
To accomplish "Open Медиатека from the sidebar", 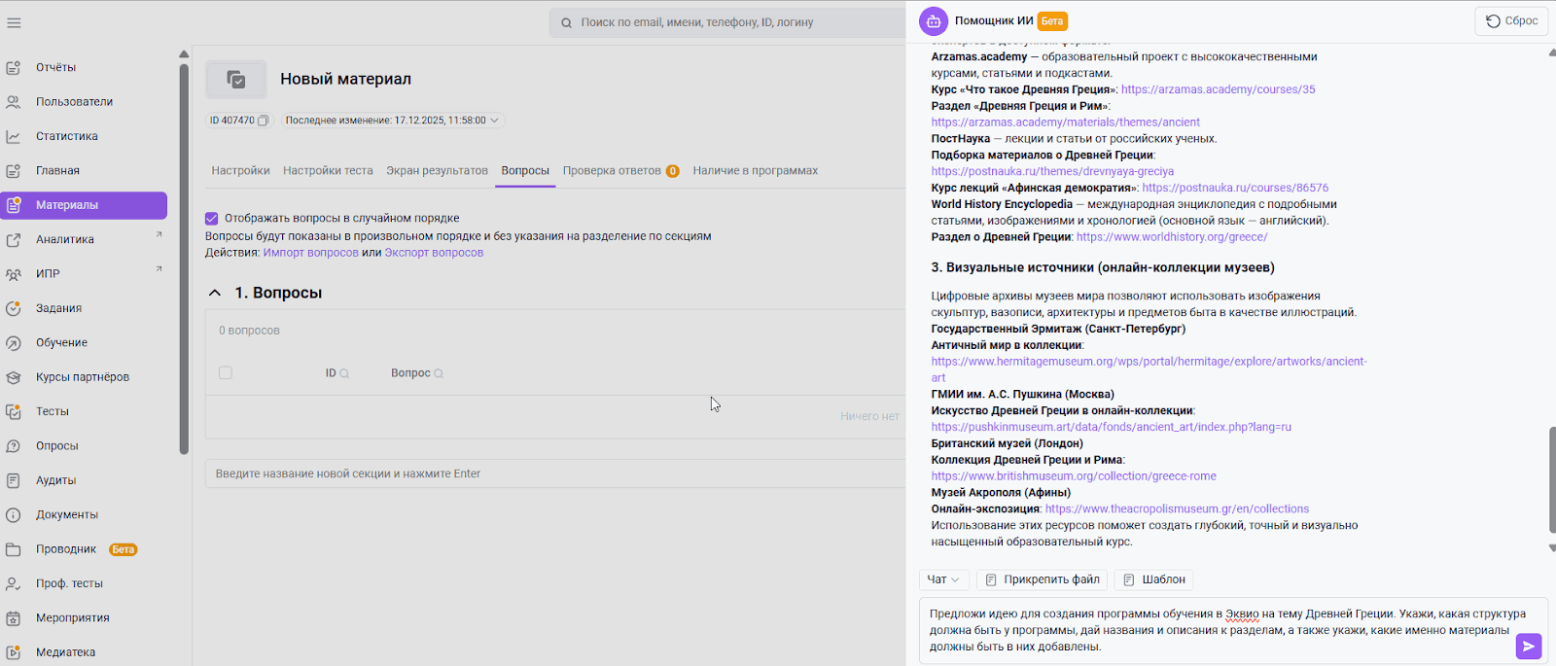I will (65, 652).
